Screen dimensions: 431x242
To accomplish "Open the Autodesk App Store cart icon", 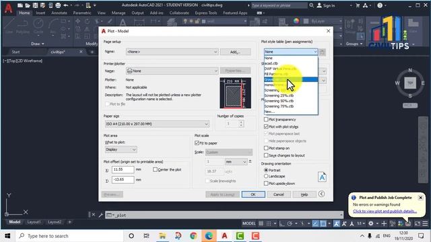I will click(x=358, y=5).
